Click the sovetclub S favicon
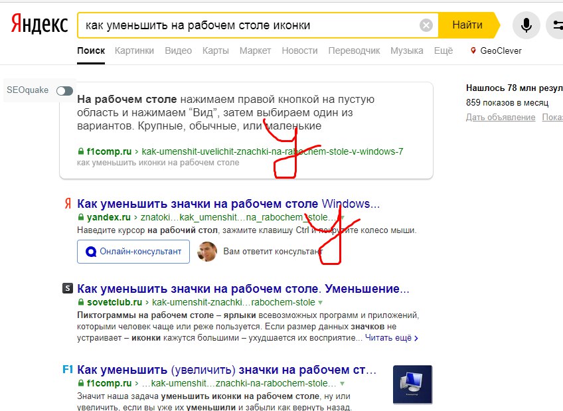The height and width of the screenshot is (411, 563). pos(68,288)
